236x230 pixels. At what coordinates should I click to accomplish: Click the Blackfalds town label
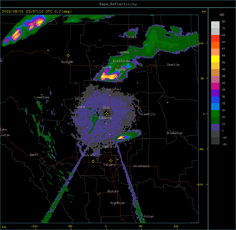(x=121, y=61)
